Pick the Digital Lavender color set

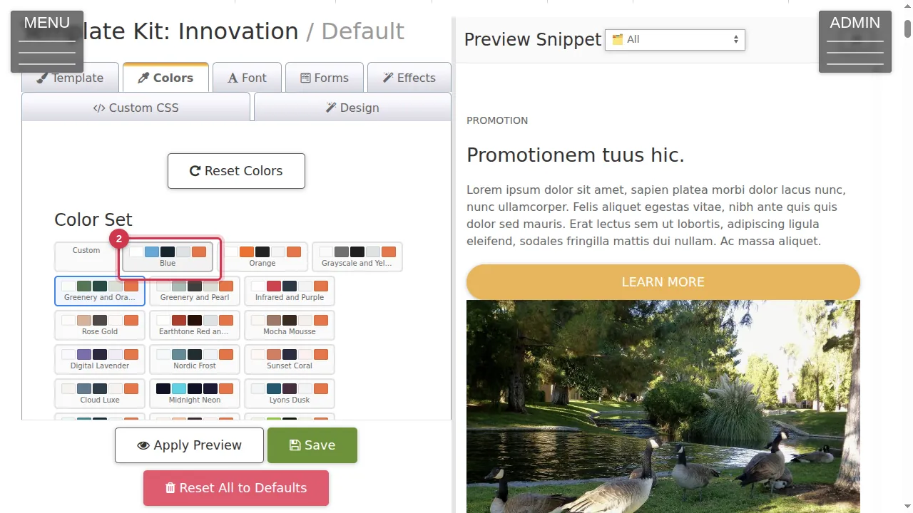click(x=100, y=359)
